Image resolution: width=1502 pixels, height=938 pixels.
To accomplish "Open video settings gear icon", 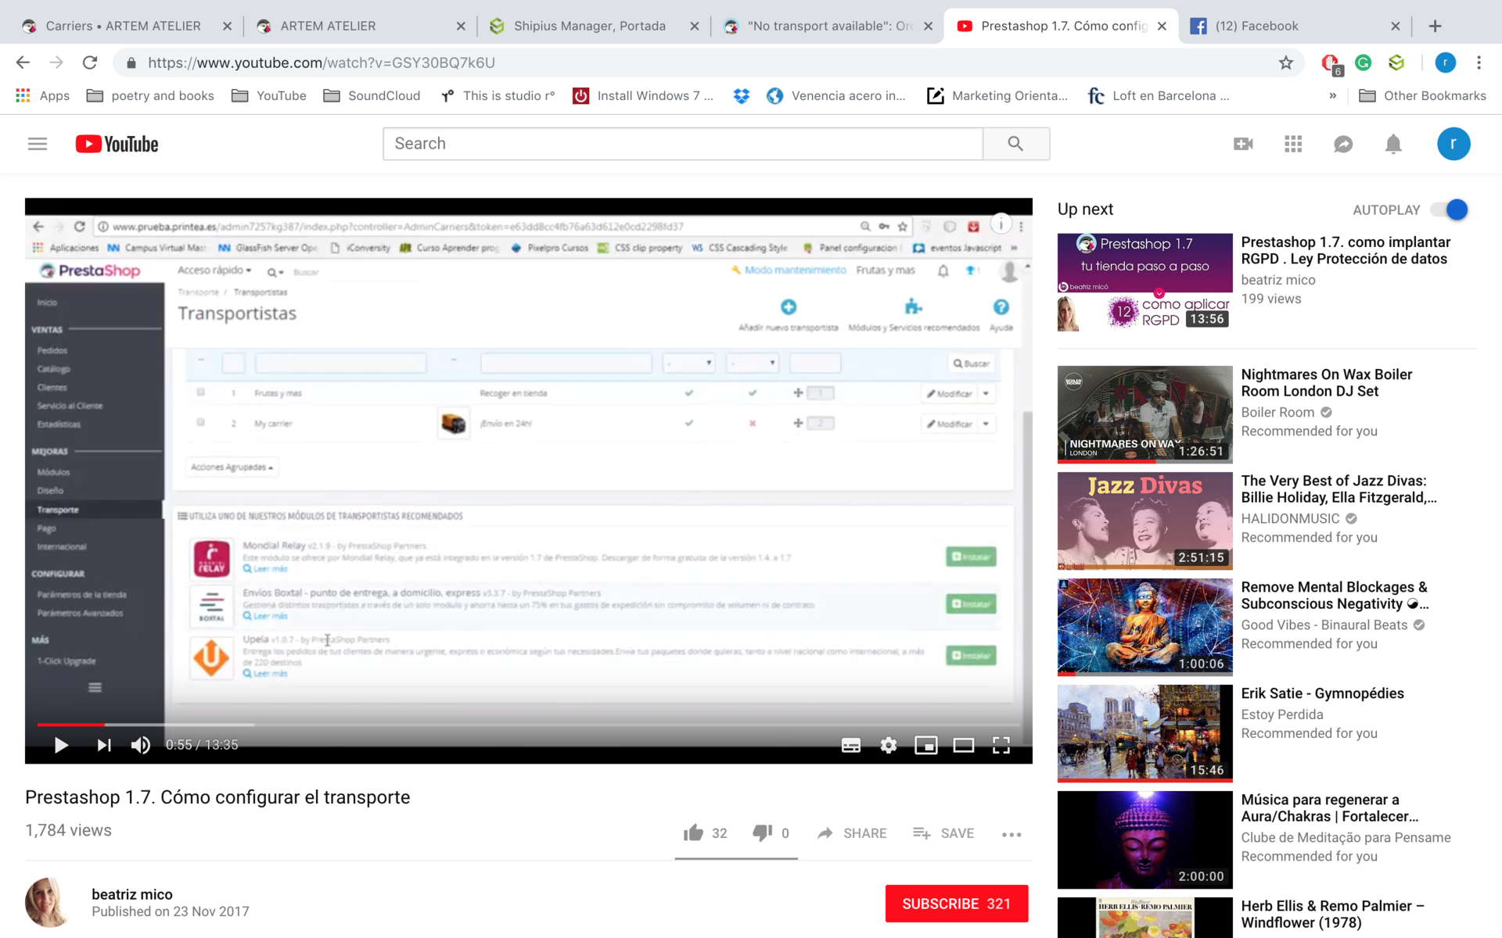I will [x=888, y=745].
